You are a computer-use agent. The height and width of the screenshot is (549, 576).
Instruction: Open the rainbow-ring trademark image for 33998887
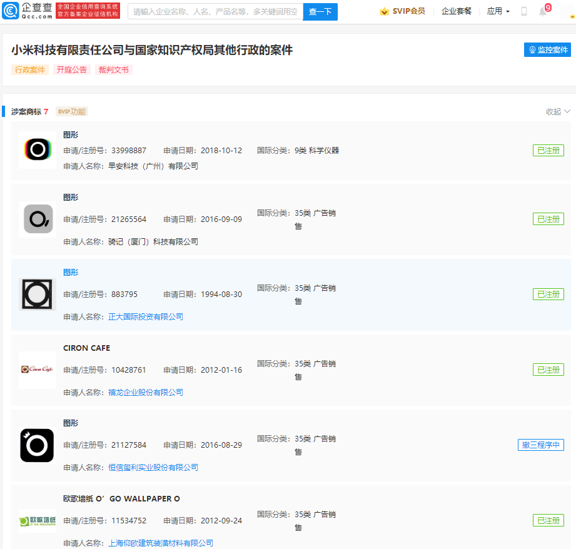(x=37, y=150)
